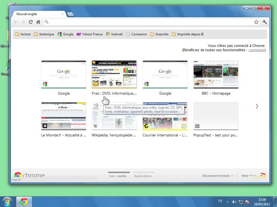Click the connexion sign-in link
277x207 pixels.
(x=257, y=50)
